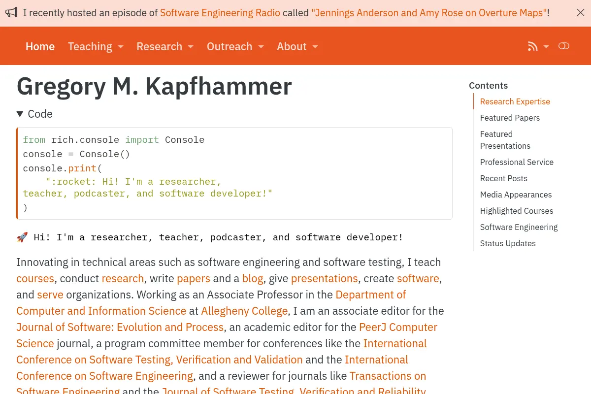This screenshot has width=591, height=394.
Task: Follow the 'serve' link in intro
Action: [50, 295]
